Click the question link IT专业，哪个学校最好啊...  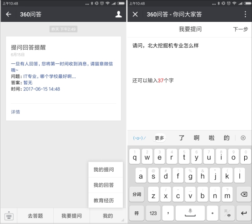(50, 76)
